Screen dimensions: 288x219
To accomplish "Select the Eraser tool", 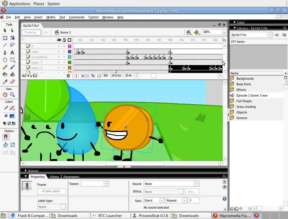I will (12, 82).
